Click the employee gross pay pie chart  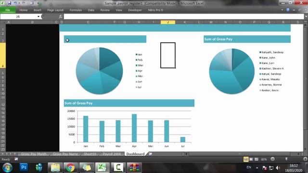pos(232,71)
